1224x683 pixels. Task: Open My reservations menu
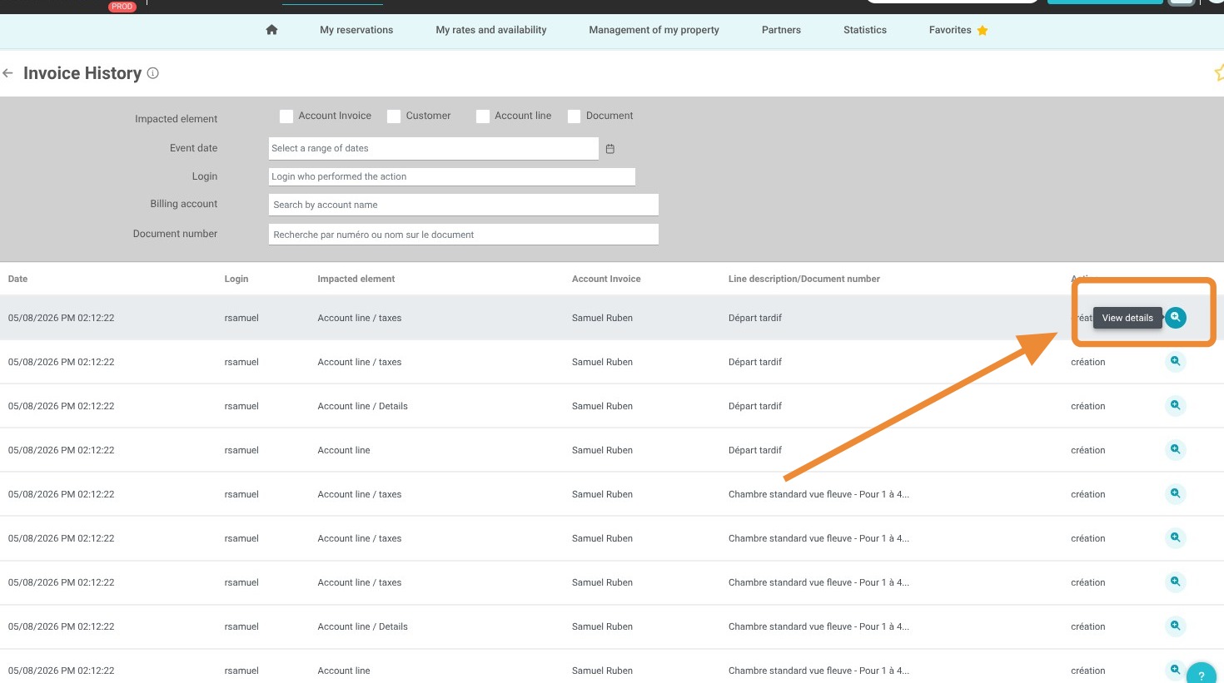(x=356, y=30)
